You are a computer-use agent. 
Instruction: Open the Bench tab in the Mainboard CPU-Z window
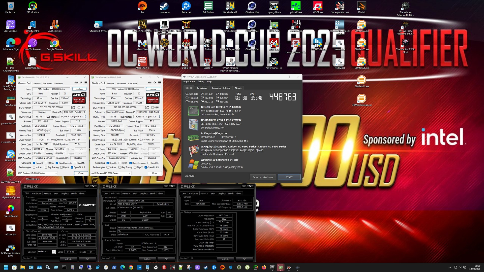coord(153,194)
